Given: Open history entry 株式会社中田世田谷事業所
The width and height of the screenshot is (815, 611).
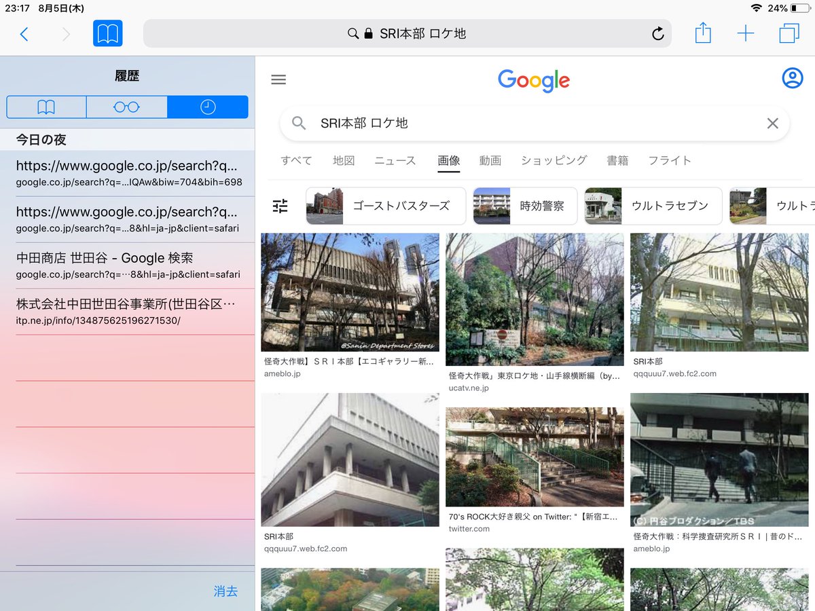Looking at the screenshot, I should (128, 312).
